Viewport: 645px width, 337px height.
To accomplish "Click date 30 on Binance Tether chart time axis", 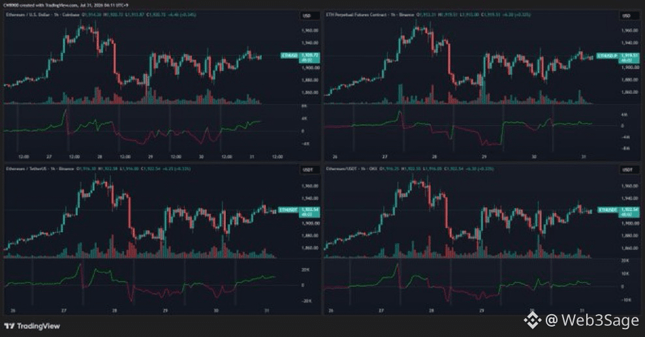I will point(216,311).
